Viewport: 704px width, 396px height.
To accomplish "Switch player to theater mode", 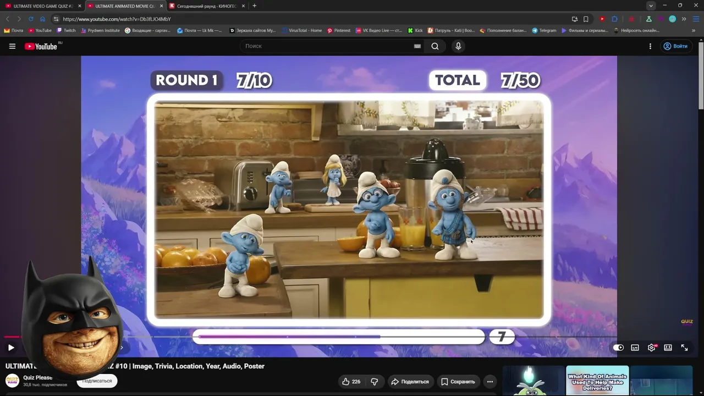I will (668, 348).
